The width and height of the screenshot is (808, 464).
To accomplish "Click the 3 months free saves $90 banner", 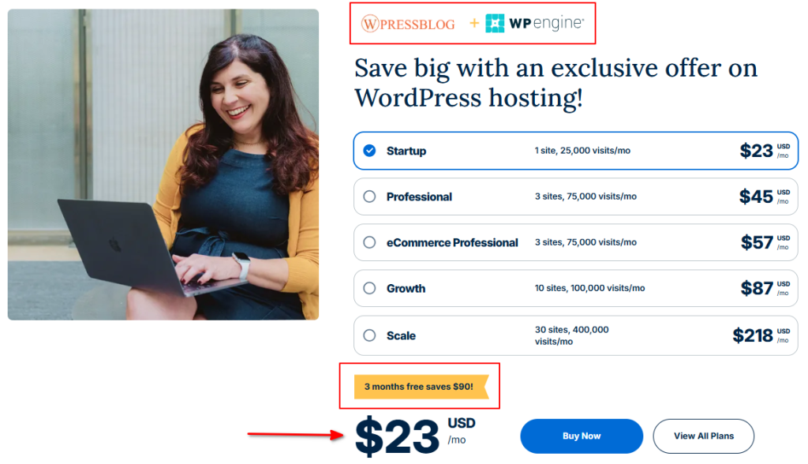I will pos(421,387).
